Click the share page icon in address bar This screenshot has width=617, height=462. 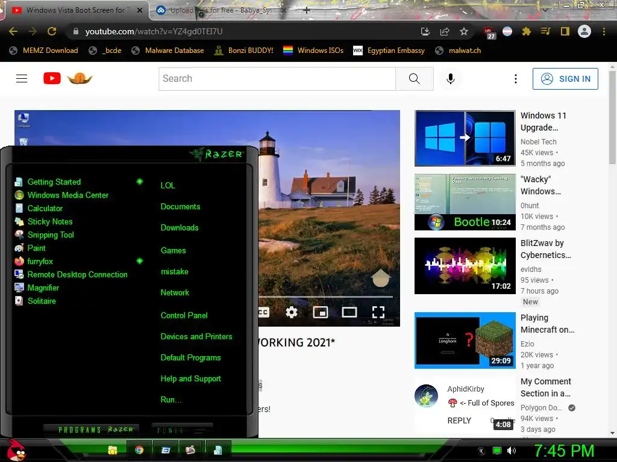[x=445, y=31]
